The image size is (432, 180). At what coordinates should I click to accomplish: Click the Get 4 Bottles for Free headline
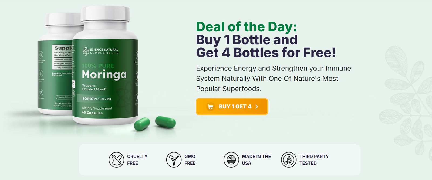(266, 53)
